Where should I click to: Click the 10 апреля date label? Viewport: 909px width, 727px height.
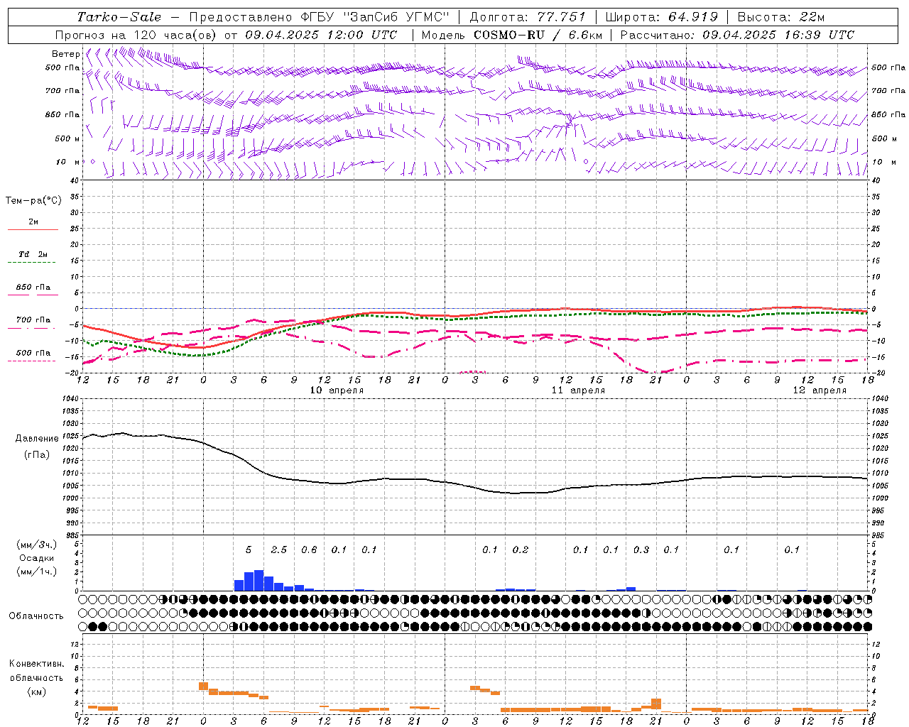click(337, 390)
